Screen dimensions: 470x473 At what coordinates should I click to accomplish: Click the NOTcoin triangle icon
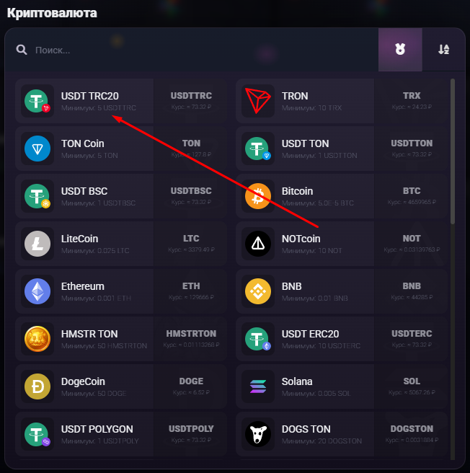point(257,244)
